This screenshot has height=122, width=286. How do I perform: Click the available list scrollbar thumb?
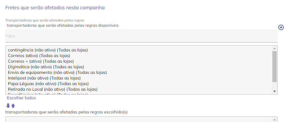[x=274, y=67]
